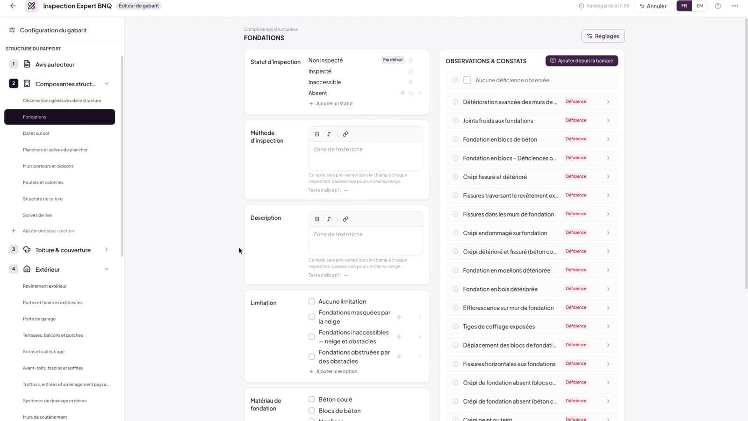Go back using the top-left arrow
The height and width of the screenshot is (421, 748).
[13, 6]
